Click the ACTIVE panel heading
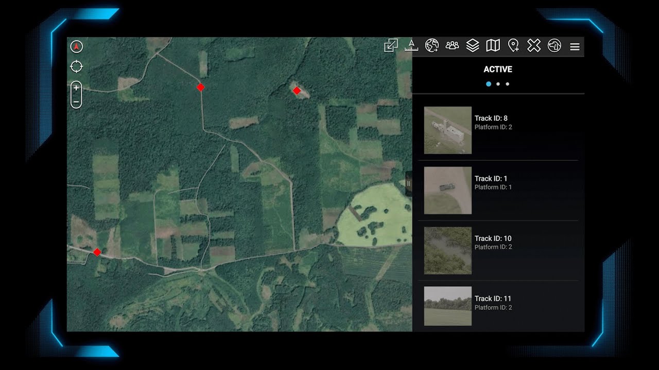The height and width of the screenshot is (370, 659). [x=498, y=69]
